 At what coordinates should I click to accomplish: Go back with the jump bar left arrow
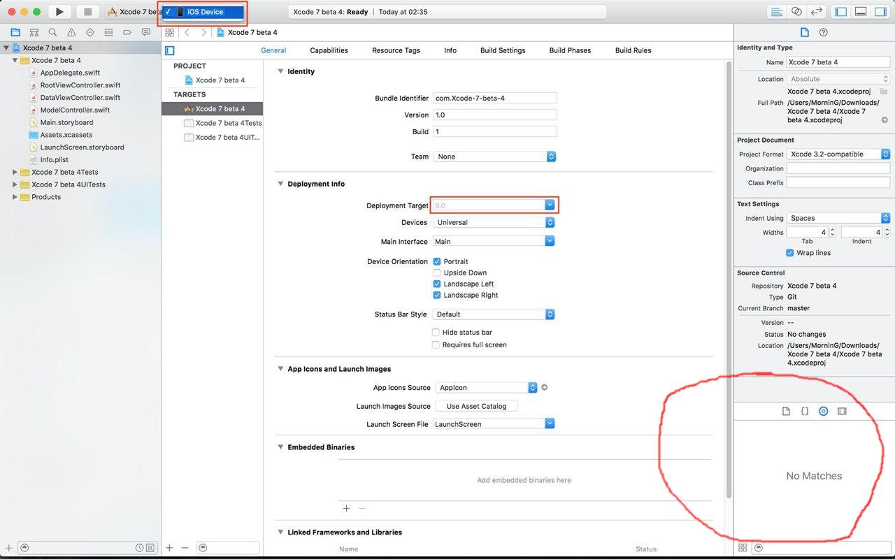coord(187,33)
